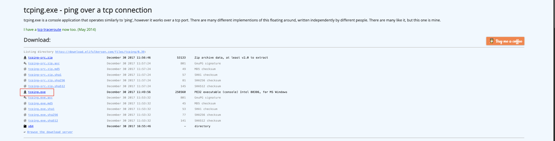Image resolution: width=555 pixels, height=141 pixels.
Task: Open the tcp traceroute link
Action: [x=49, y=30]
